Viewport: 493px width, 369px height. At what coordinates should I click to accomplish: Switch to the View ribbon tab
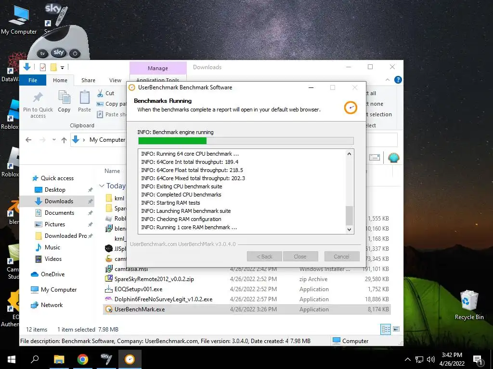click(115, 80)
